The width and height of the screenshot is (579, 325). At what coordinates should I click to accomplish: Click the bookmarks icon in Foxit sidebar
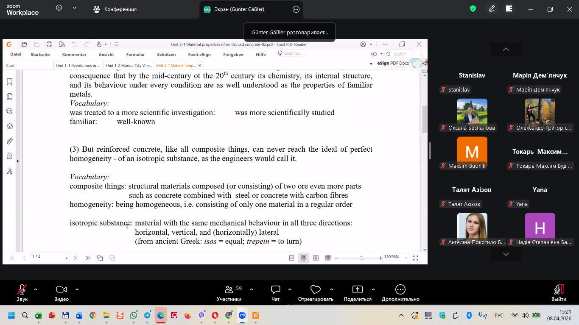tap(10, 82)
